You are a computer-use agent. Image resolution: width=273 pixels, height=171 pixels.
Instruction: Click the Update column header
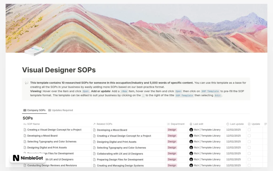point(254,124)
